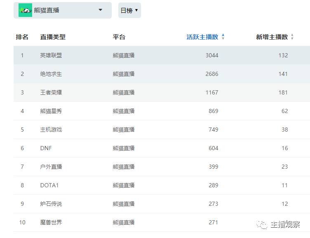Click the 活跃主播数 sort arrows icon
The height and width of the screenshot is (238, 310).
pos(223,37)
